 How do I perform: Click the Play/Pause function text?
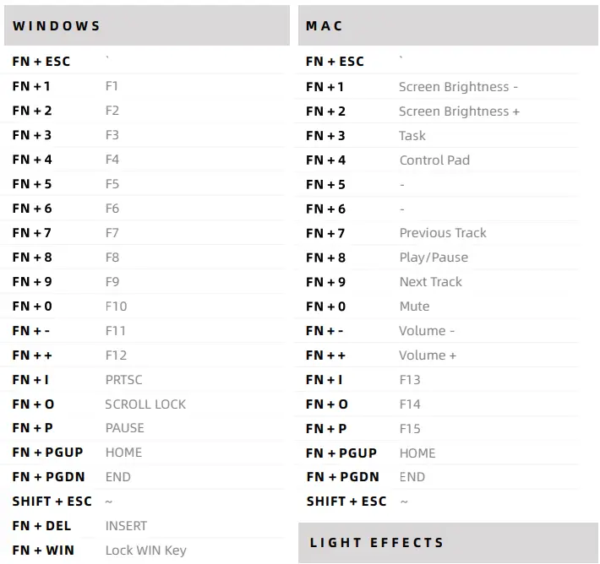pos(434,258)
